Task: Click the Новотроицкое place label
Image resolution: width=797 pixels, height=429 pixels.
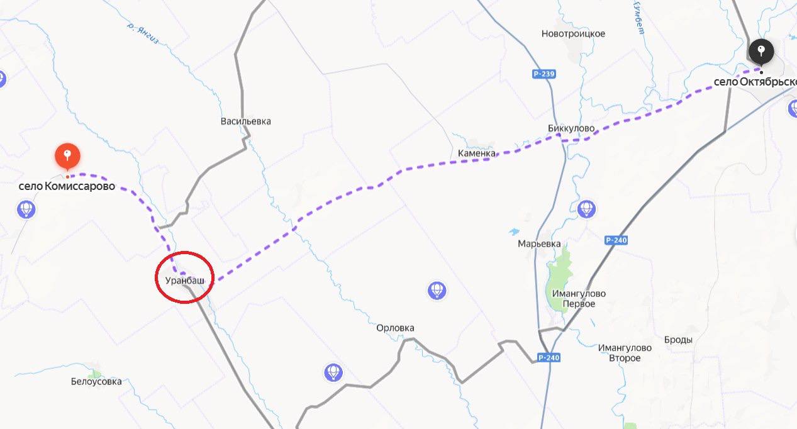Action: (x=573, y=33)
